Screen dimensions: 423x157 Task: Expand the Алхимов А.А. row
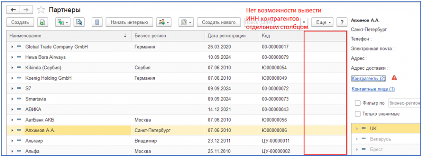[x=12, y=130]
